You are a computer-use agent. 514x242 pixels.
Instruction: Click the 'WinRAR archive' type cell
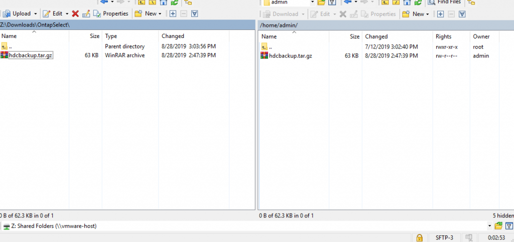point(124,55)
